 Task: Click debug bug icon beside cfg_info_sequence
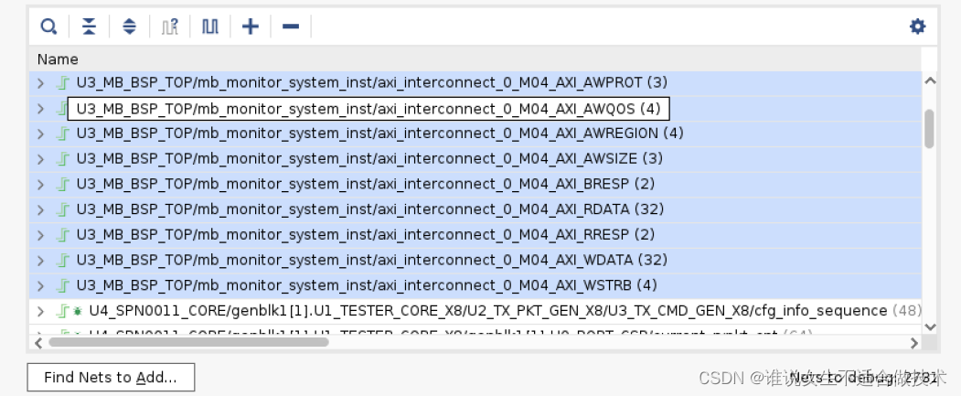[x=77, y=312]
